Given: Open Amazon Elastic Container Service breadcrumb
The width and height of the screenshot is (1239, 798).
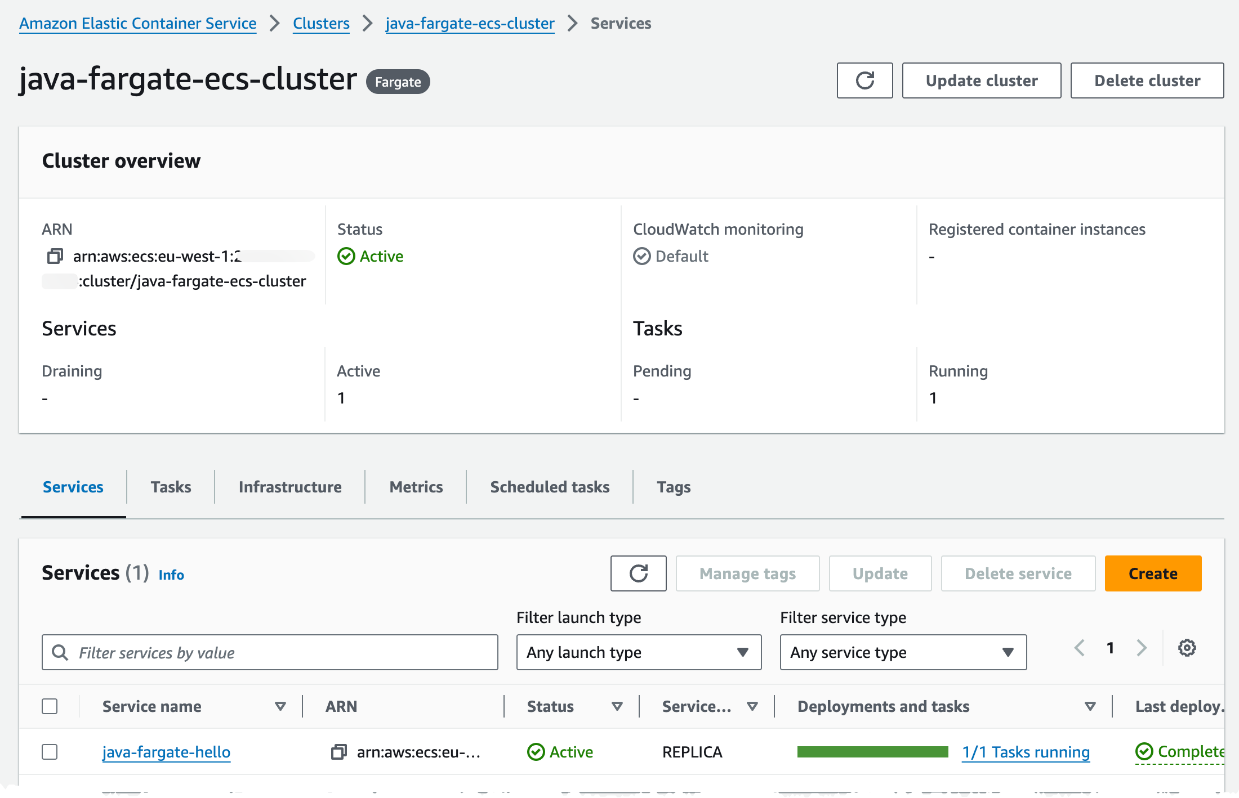Looking at the screenshot, I should tap(138, 23).
